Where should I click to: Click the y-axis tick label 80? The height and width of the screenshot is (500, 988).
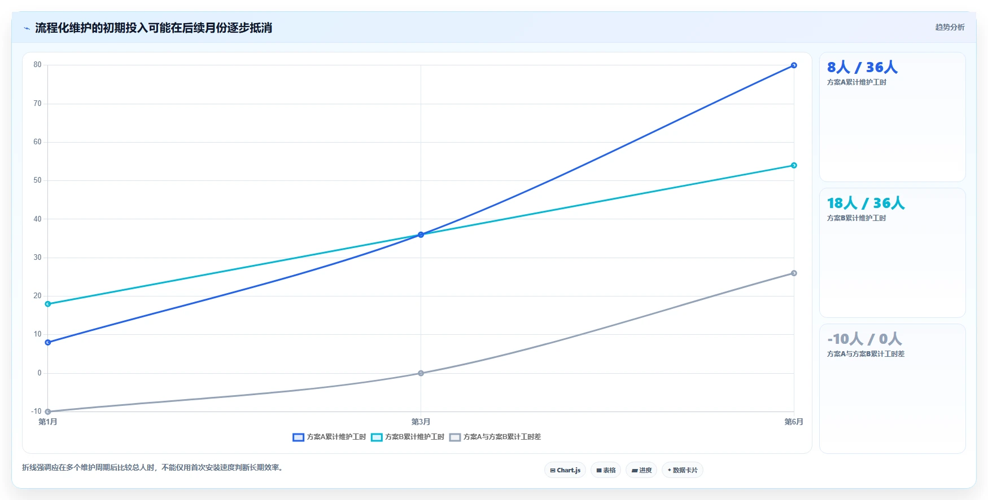pos(37,65)
